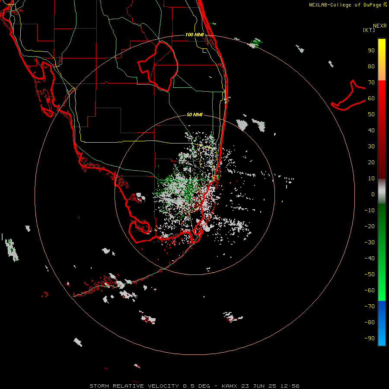The image size is (389, 389).
Task: Select the [KT] units label
Action: 369,30
